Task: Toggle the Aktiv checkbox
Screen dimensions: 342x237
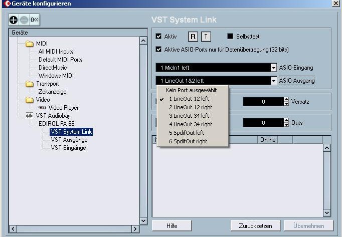Action: click(x=158, y=36)
